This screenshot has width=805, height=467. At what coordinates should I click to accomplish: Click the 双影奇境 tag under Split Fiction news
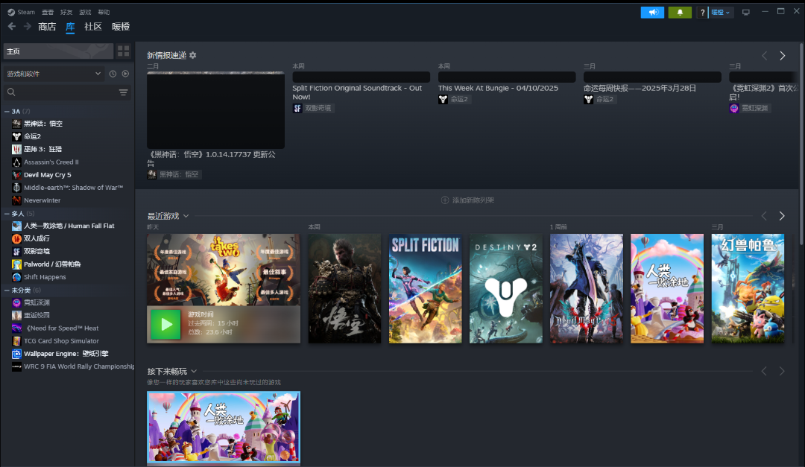coord(313,108)
